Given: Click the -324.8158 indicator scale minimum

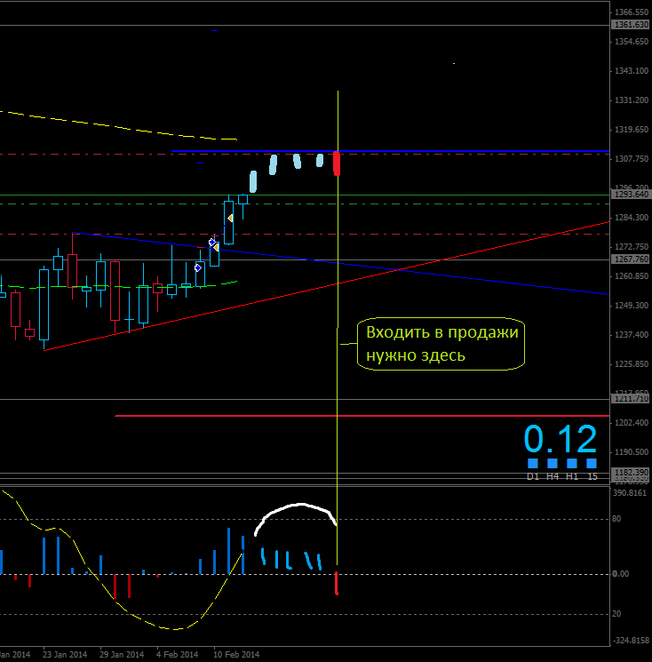Looking at the screenshot, I should pos(631,641).
